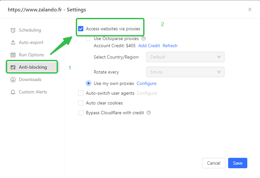Click the Downloads arrow icon

pos(13,80)
